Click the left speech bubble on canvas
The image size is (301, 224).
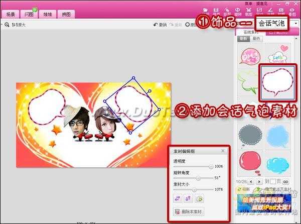click(46, 106)
